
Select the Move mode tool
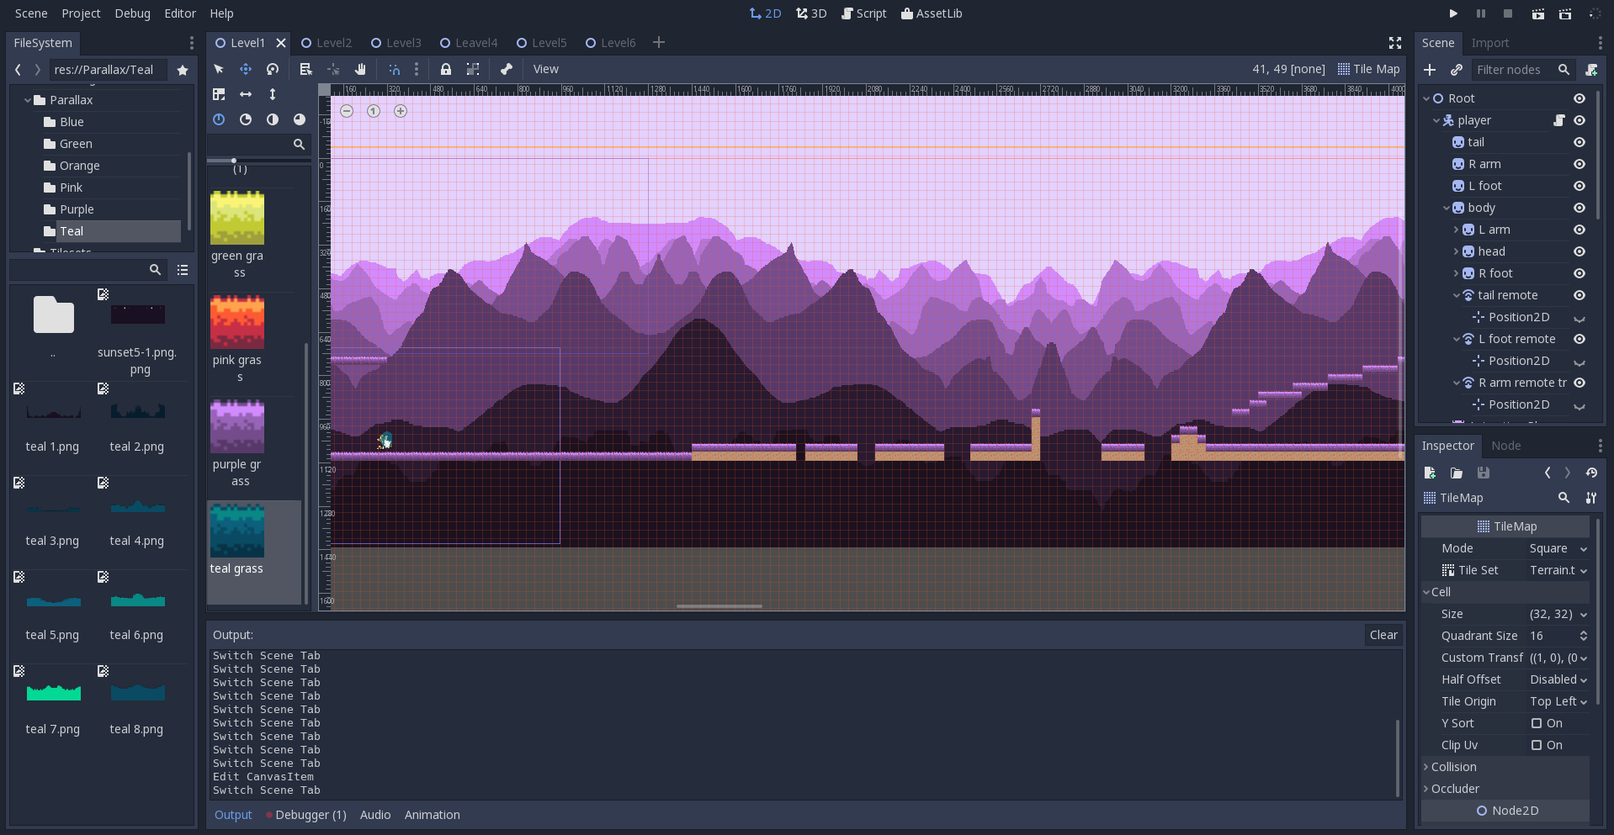246,69
